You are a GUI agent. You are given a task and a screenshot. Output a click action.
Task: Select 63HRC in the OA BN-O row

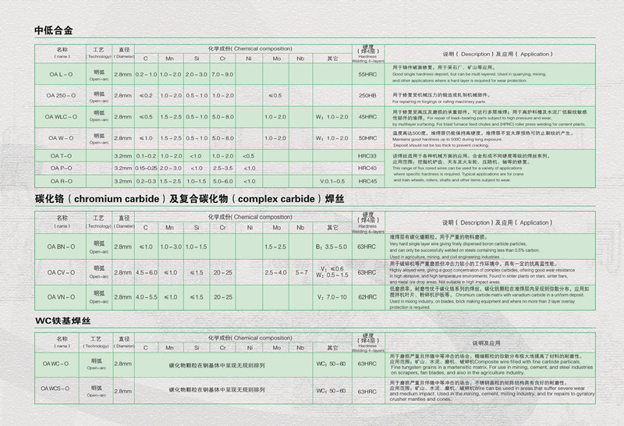[x=367, y=247]
